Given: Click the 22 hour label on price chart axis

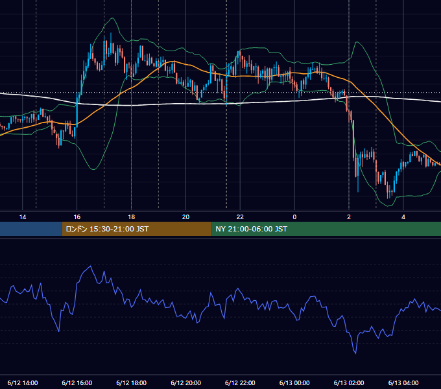Looking at the screenshot, I should [240, 217].
